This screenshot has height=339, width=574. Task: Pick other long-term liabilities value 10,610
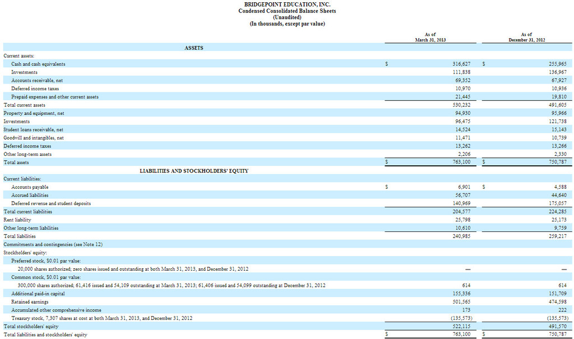463,228
